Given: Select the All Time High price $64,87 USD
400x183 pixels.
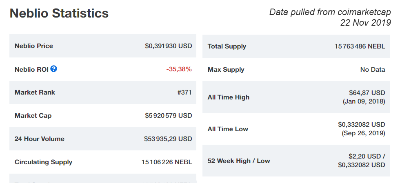Looking at the screenshot, I should (367, 93).
